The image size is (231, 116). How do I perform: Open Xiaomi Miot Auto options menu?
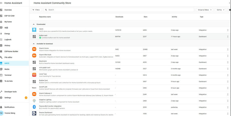228,56
